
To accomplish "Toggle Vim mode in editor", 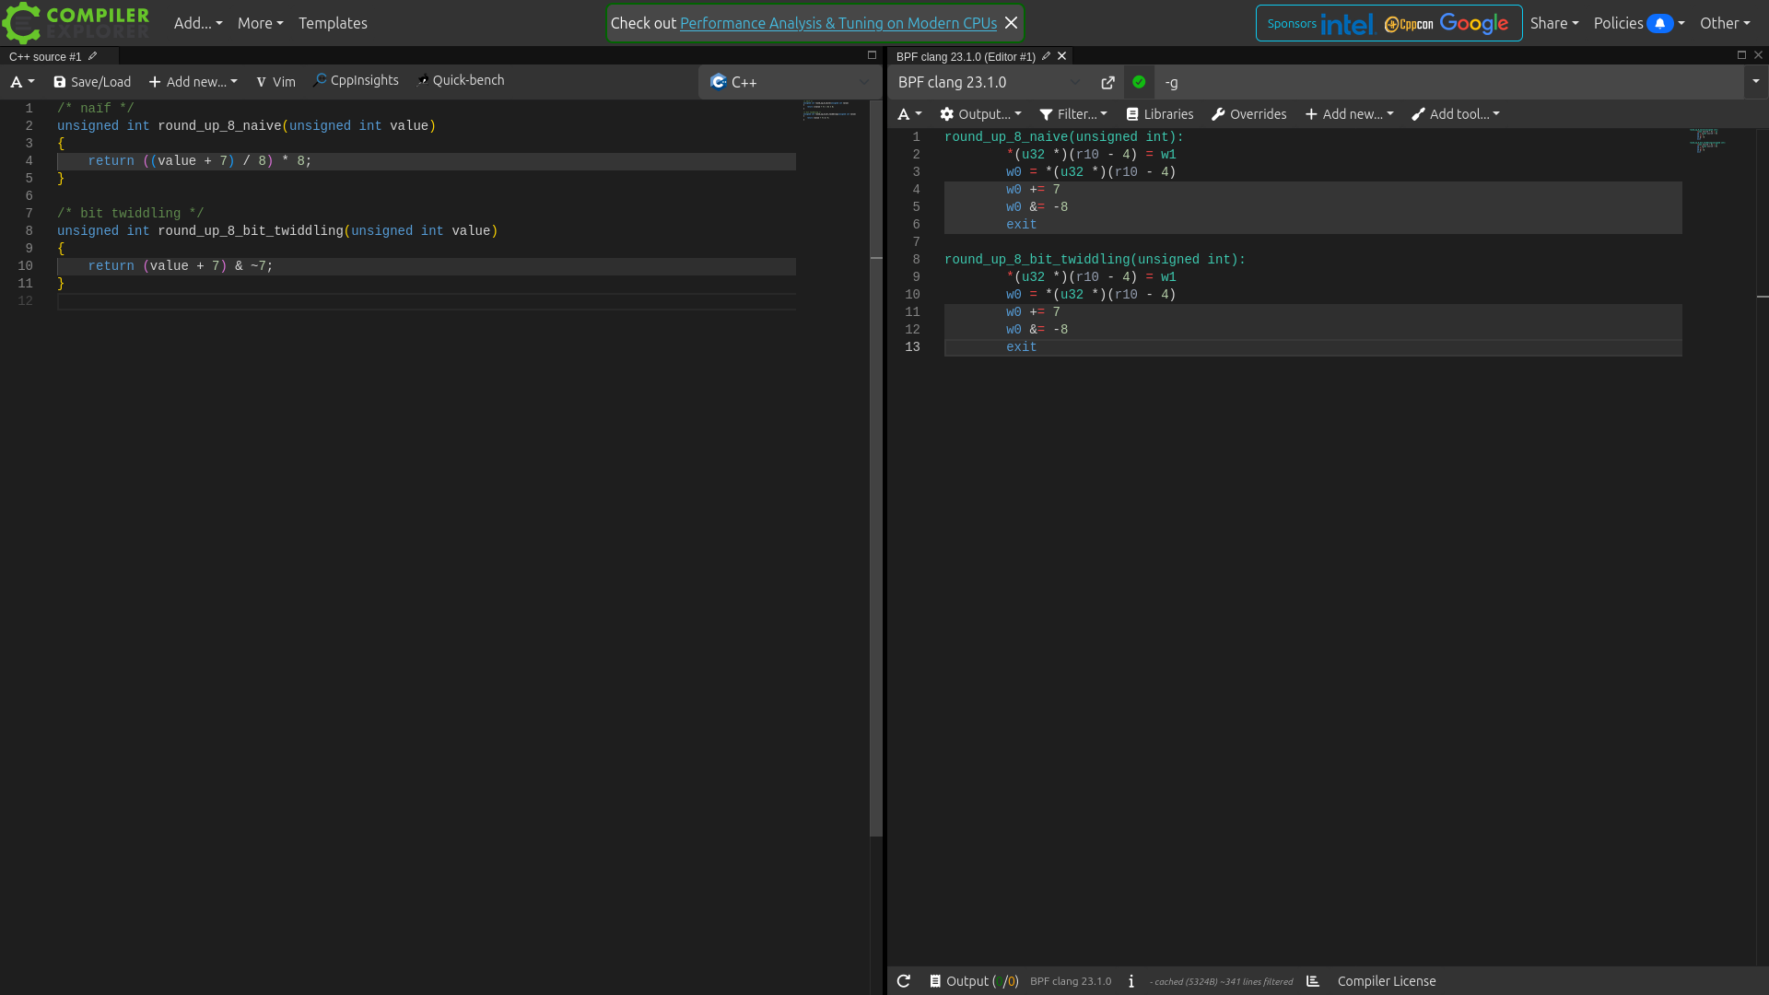I will click(x=275, y=82).
